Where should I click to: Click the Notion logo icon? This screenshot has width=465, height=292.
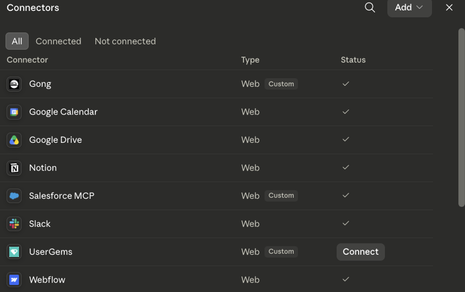(x=14, y=168)
